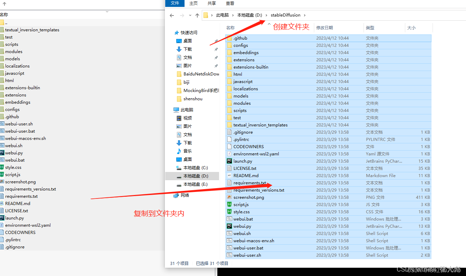Click the 本地磁盘 (C:) drive icon
This screenshot has height=276, width=466.
pos(179,167)
